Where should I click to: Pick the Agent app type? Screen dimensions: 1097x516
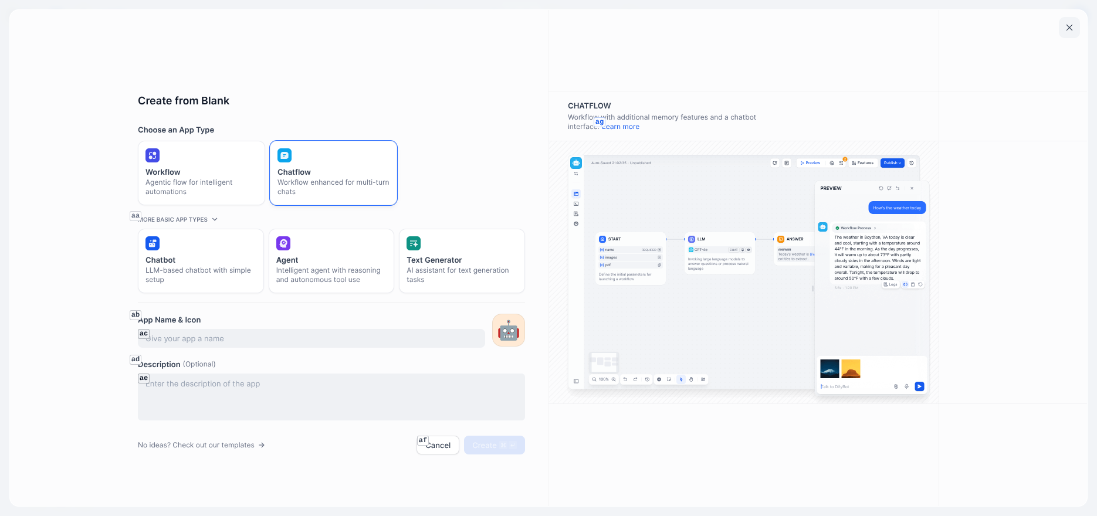click(x=331, y=261)
